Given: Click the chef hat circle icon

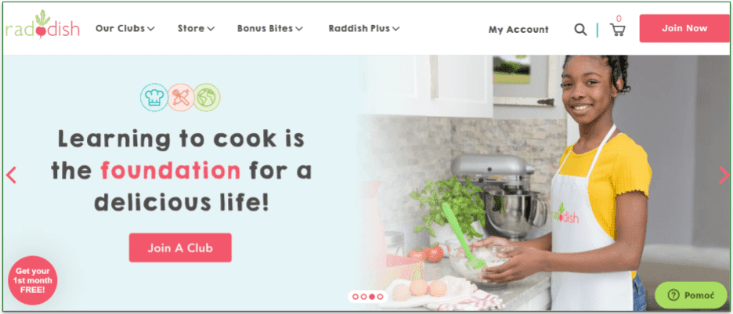Looking at the screenshot, I should pyautogui.click(x=153, y=97).
